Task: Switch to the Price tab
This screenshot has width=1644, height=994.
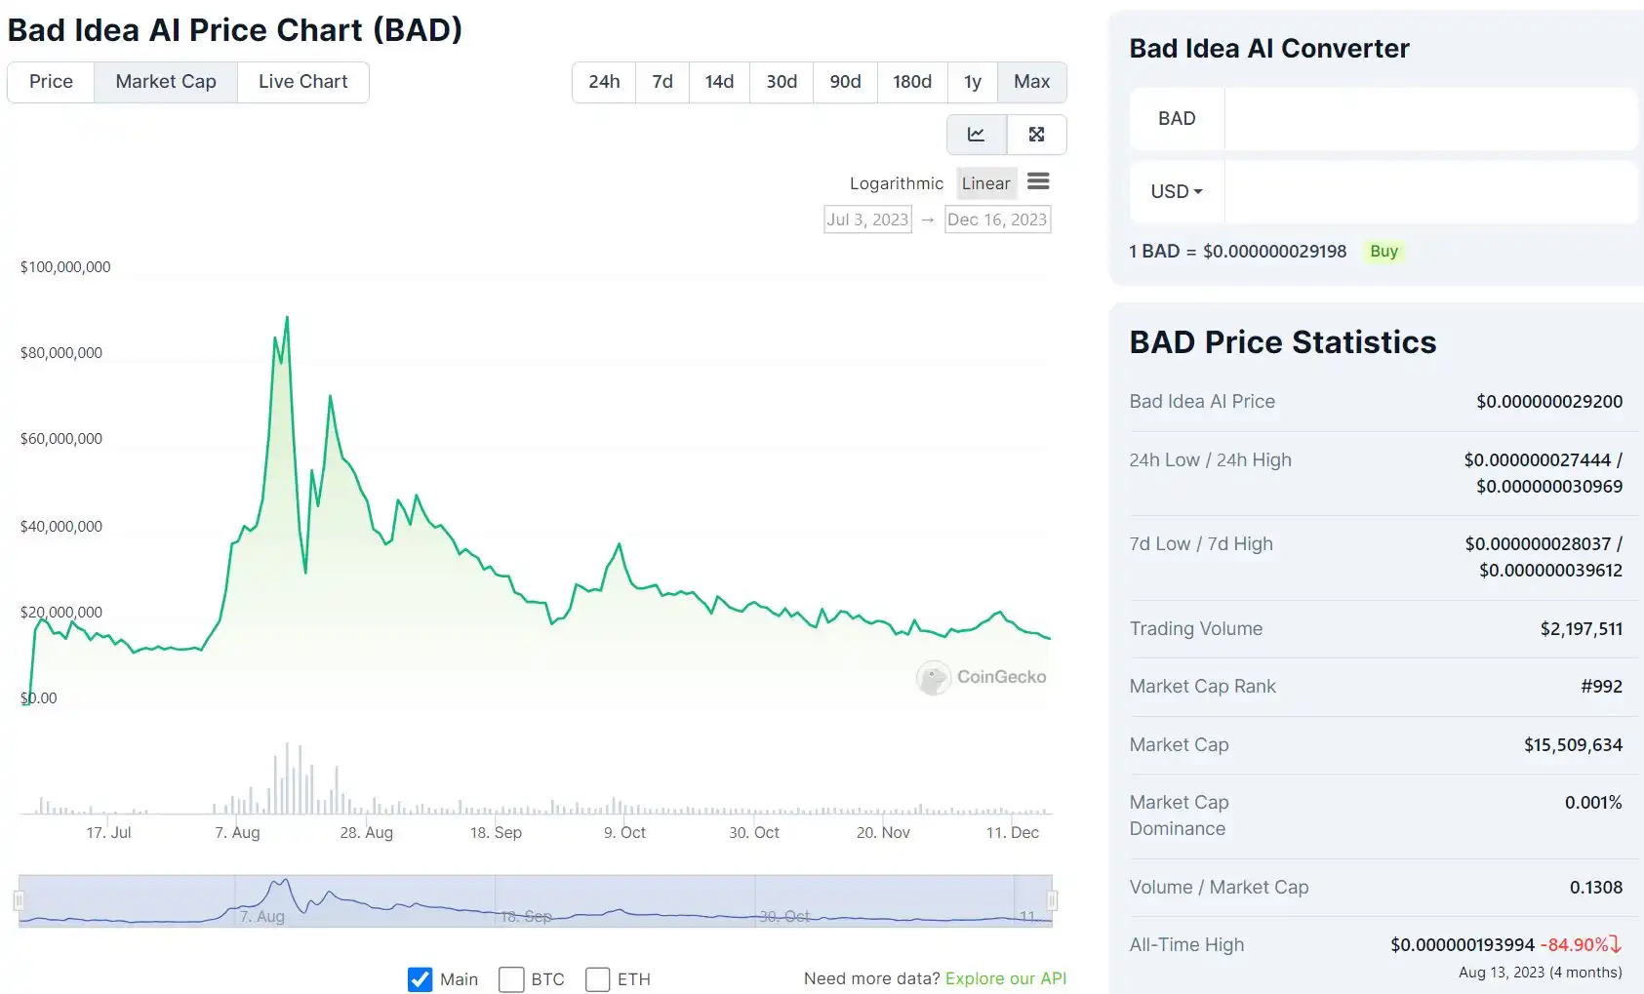Action: [x=51, y=82]
